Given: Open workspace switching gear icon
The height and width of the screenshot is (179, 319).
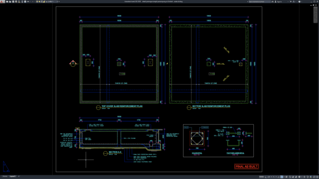Looking at the screenshot, I should 299,177.
